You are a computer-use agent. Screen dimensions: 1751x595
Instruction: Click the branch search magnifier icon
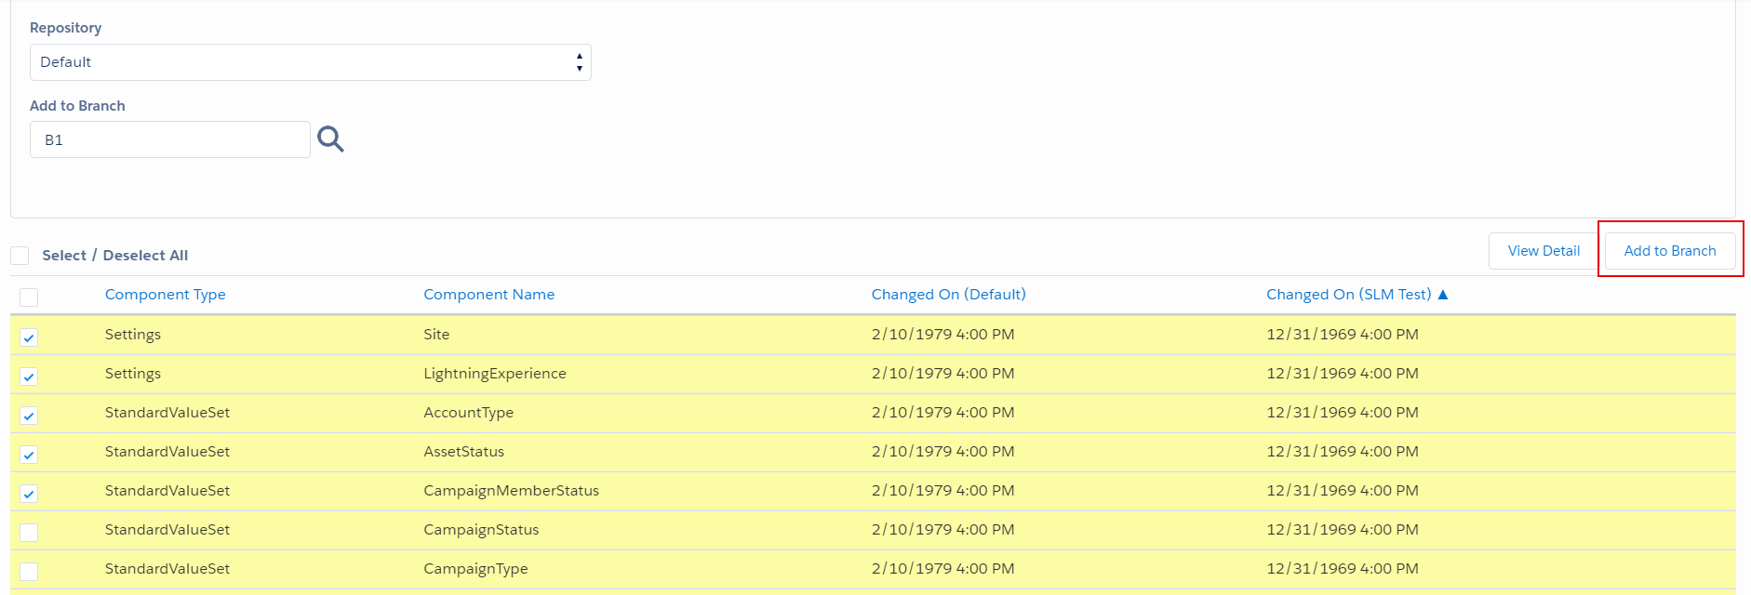tap(330, 139)
